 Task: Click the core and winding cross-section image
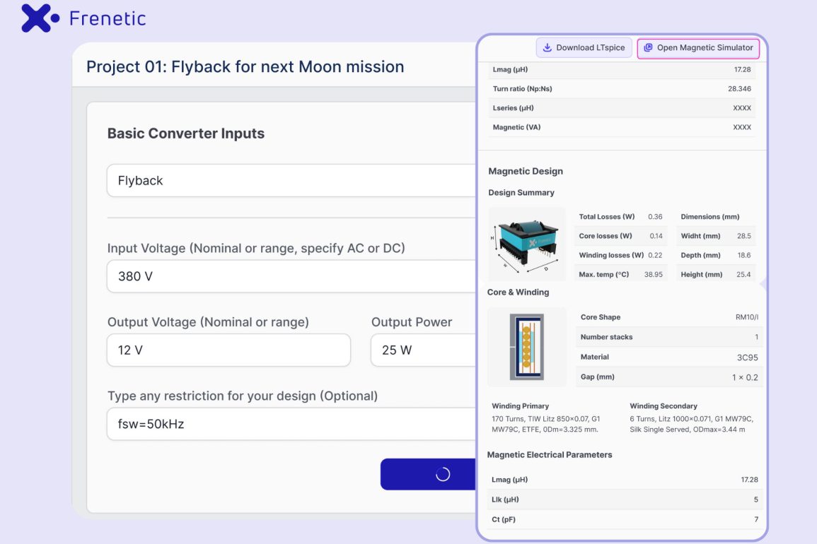(527, 347)
